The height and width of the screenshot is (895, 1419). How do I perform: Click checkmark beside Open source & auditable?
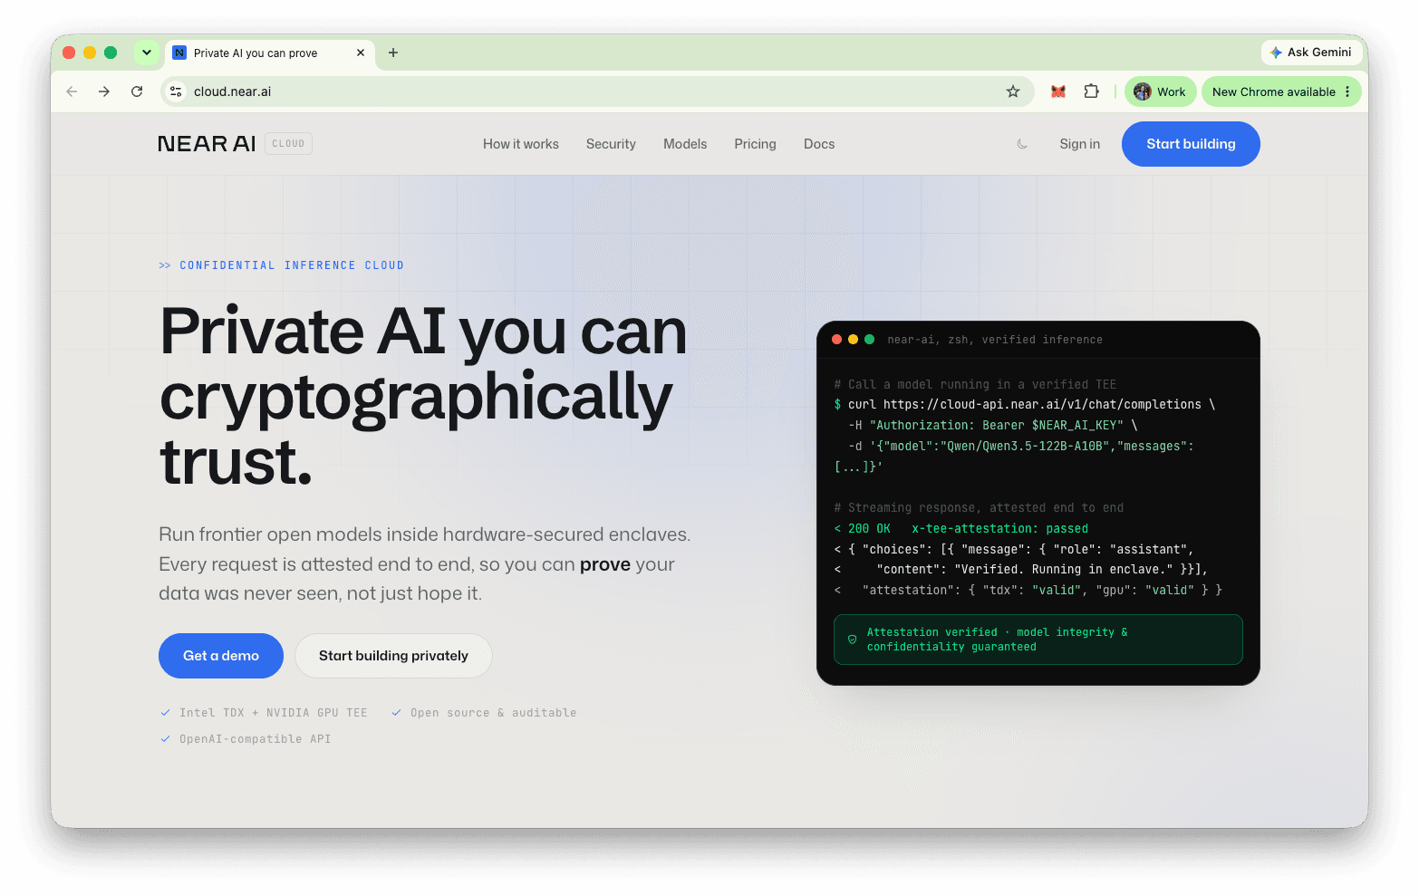396,713
